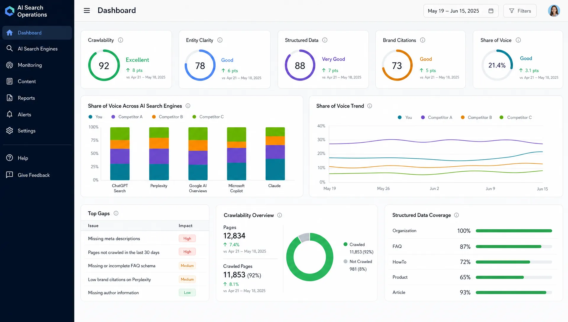
Task: Click the Share of Voice 21.4% gauge
Action: click(x=497, y=65)
